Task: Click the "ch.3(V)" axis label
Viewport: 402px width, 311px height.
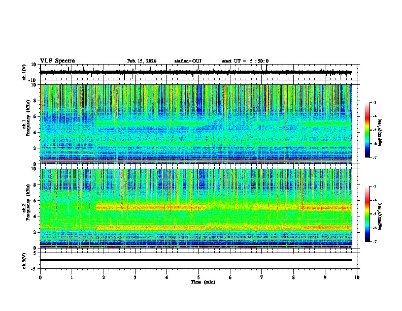Action: [24, 261]
